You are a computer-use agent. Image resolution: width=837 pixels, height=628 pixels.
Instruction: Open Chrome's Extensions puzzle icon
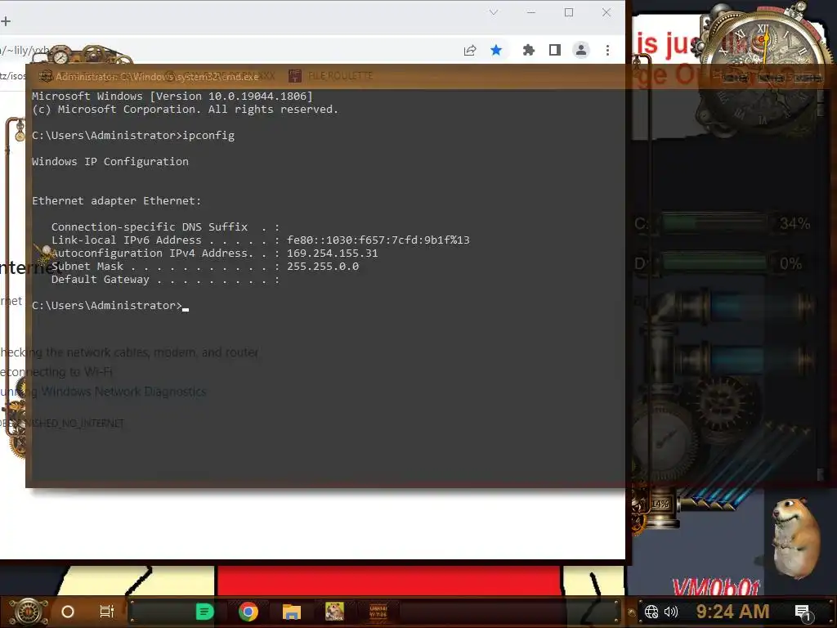pos(529,50)
